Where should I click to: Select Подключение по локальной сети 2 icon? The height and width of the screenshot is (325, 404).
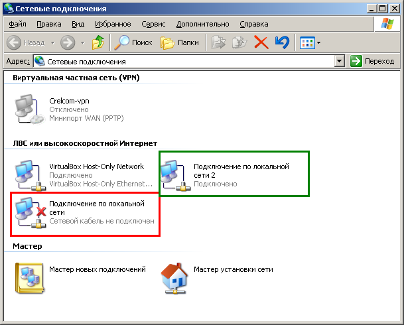(x=175, y=175)
